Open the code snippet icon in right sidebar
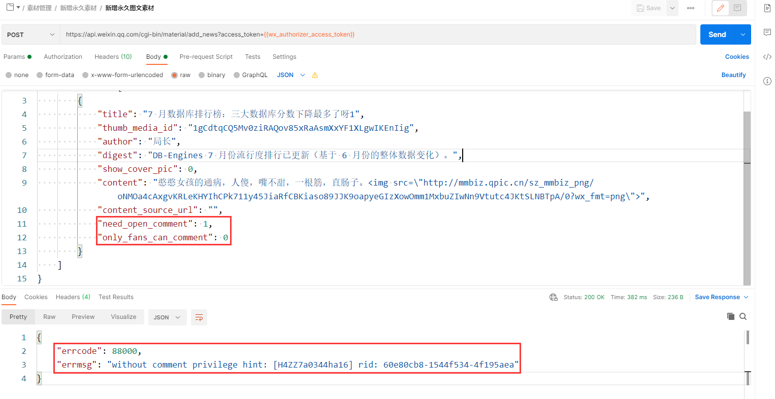The image size is (775, 399). (767, 57)
